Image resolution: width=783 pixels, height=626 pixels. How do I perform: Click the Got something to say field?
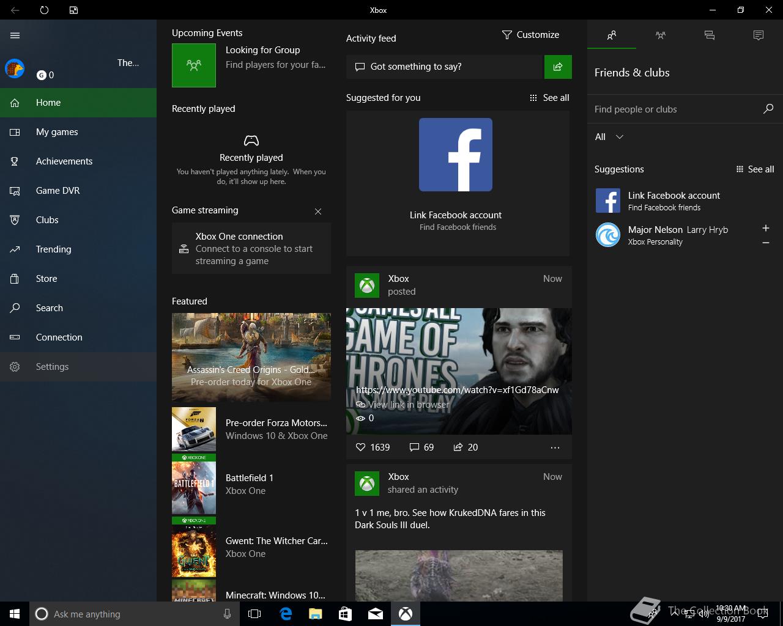pyautogui.click(x=445, y=67)
